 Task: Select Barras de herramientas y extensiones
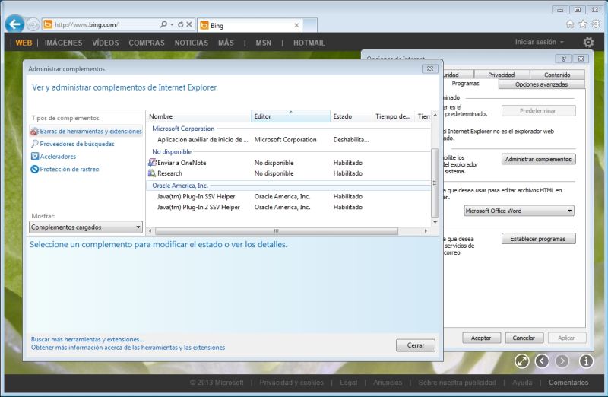click(x=86, y=131)
